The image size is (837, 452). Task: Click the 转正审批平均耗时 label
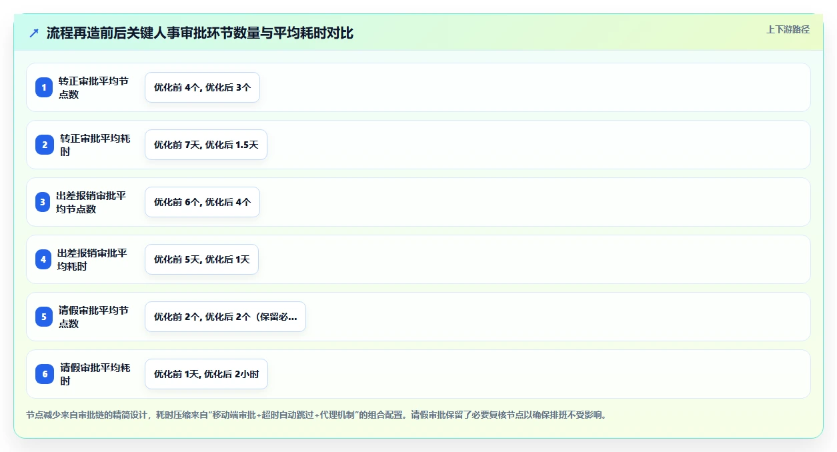[95, 145]
